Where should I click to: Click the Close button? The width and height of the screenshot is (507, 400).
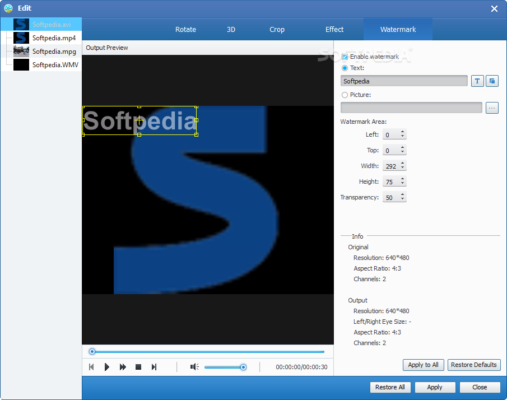(x=480, y=387)
